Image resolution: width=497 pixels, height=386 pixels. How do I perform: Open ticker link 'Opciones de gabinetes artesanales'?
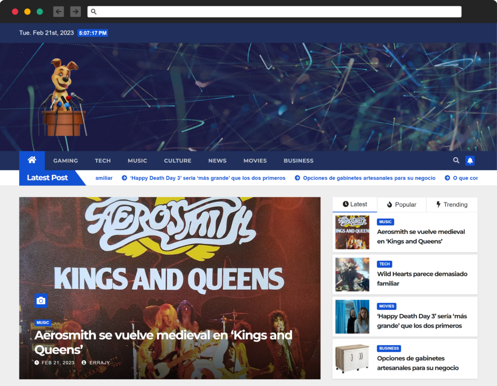[369, 178]
